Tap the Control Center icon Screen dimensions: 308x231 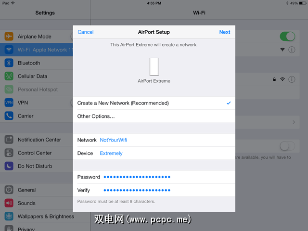9,153
